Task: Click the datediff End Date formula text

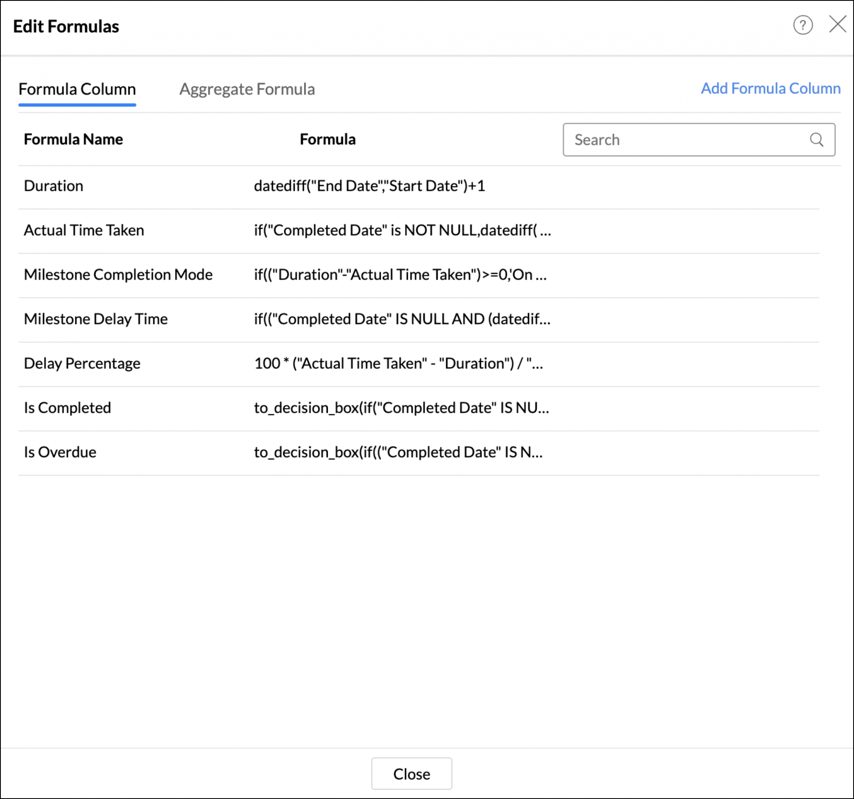Action: [369, 186]
